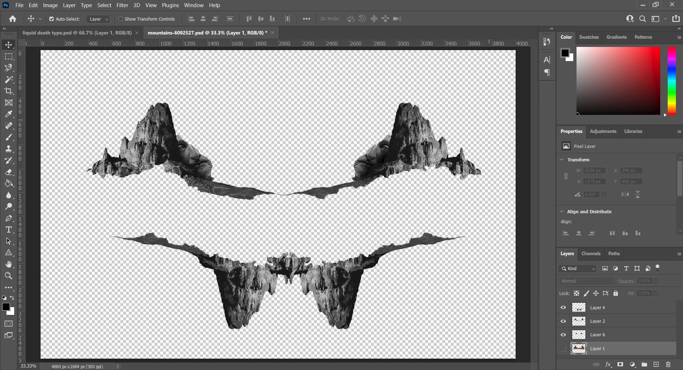Switch to the Adjustments tab

[603, 131]
